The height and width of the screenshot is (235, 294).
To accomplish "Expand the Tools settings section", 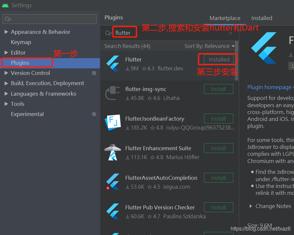I will [x=6, y=104].
